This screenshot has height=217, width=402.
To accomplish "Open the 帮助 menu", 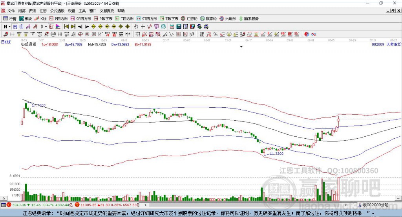I will [x=121, y=11].
